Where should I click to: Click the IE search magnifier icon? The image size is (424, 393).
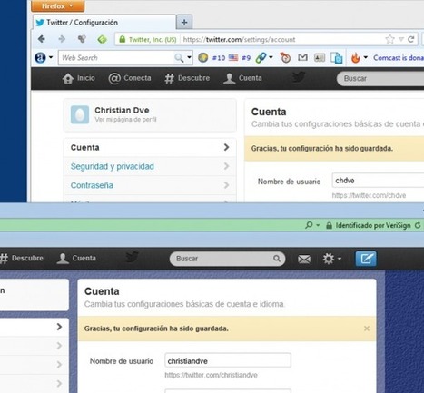(x=309, y=225)
